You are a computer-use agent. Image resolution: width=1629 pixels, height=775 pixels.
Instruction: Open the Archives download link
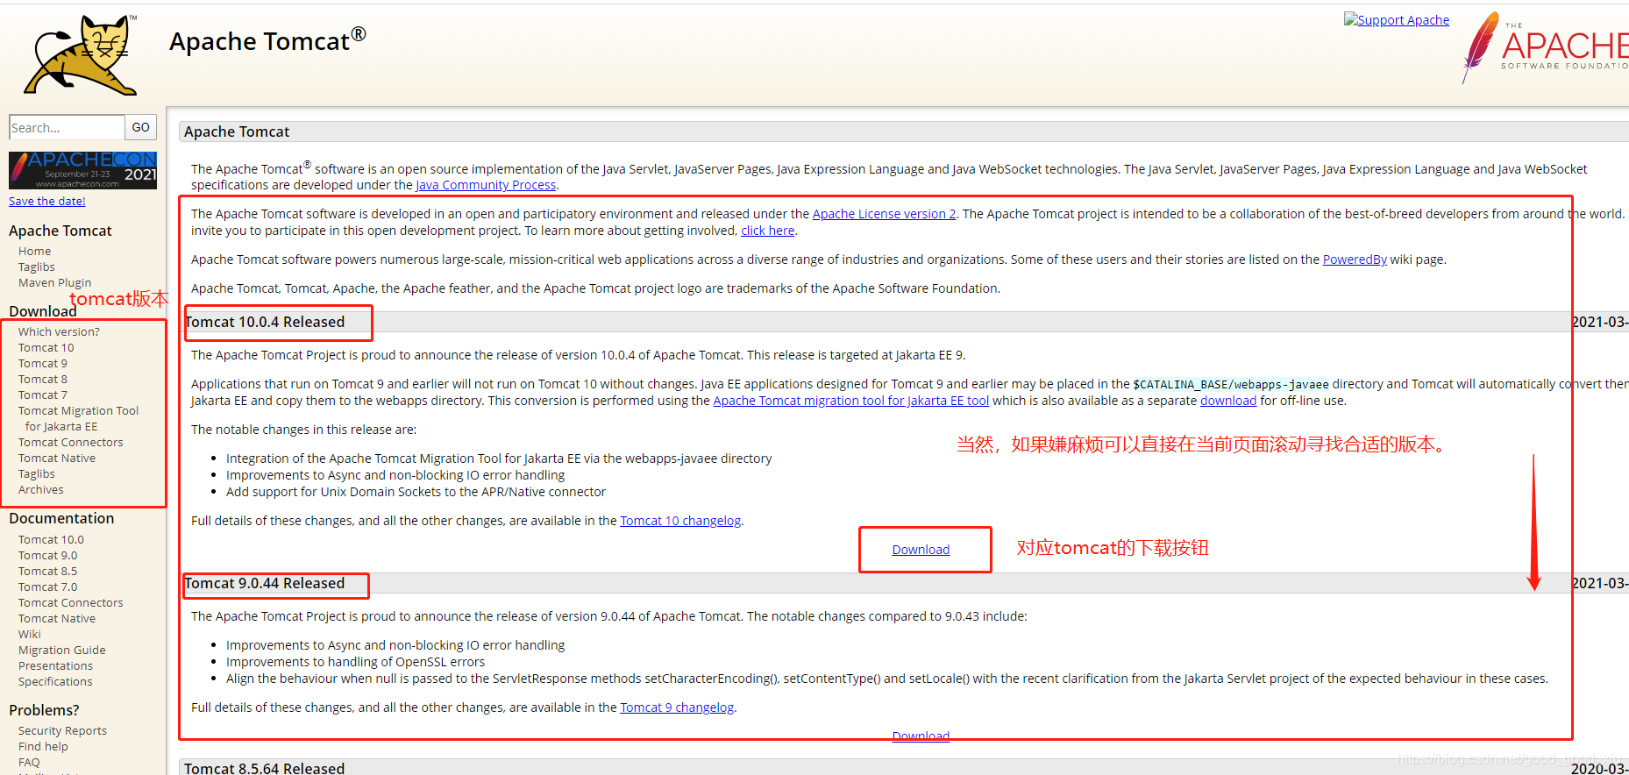[41, 489]
